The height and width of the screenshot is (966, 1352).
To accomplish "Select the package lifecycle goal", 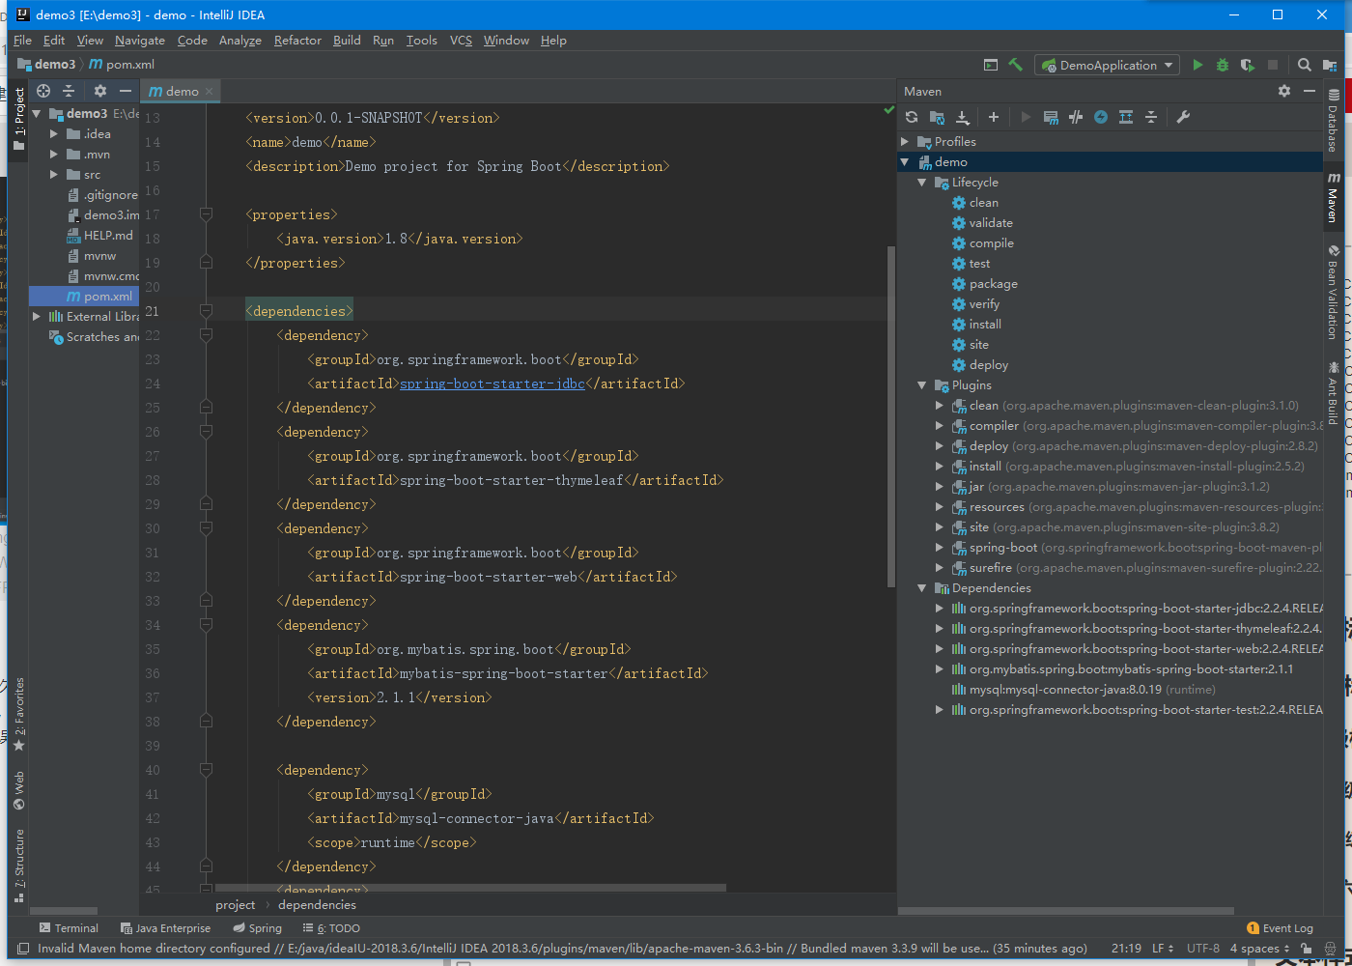I will click(994, 283).
